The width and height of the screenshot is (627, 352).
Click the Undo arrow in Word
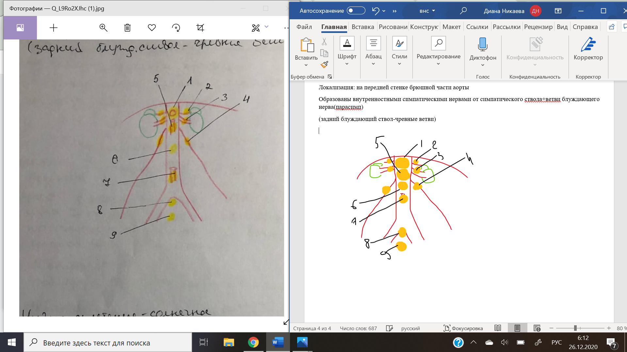(376, 11)
